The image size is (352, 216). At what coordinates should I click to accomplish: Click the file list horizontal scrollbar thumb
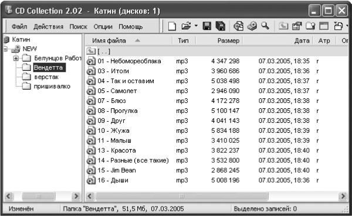click(x=182, y=197)
